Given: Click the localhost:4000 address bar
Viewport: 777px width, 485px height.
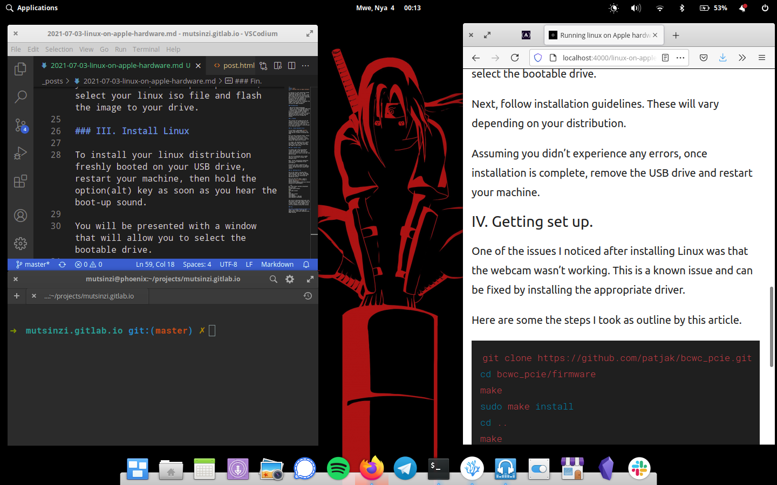Looking at the screenshot, I should [x=609, y=58].
